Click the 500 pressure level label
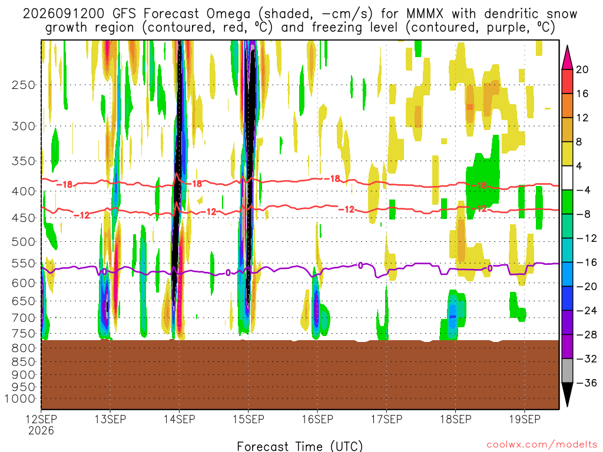603x452 pixels. coord(24,242)
